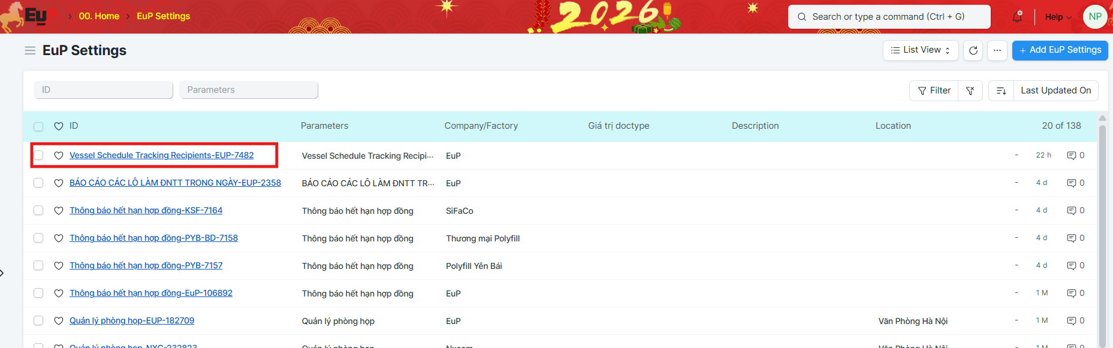Click the Parameters filter input field
The image size is (1113, 348).
248,90
